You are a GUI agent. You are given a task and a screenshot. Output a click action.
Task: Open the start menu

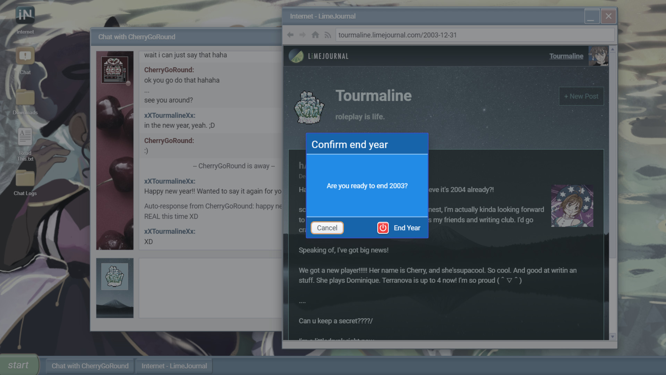point(19,365)
